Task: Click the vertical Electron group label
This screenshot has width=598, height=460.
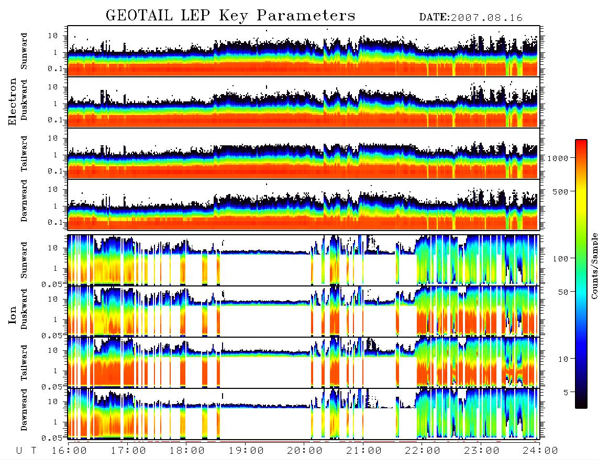Action: pos(13,101)
